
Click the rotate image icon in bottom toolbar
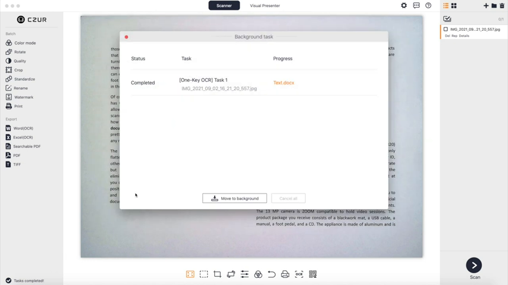click(231, 274)
